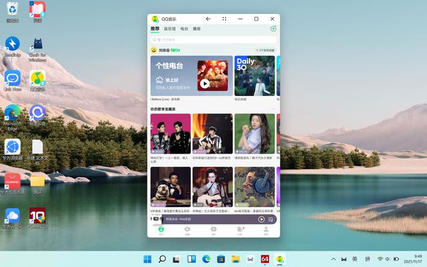Open the Huawei browser desktop icon

tap(12, 150)
